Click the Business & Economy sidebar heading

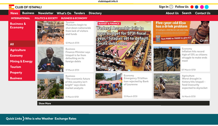point(18,26)
